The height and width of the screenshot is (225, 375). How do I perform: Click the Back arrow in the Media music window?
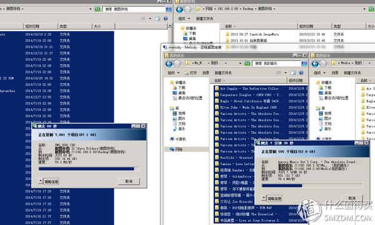[315, 64]
